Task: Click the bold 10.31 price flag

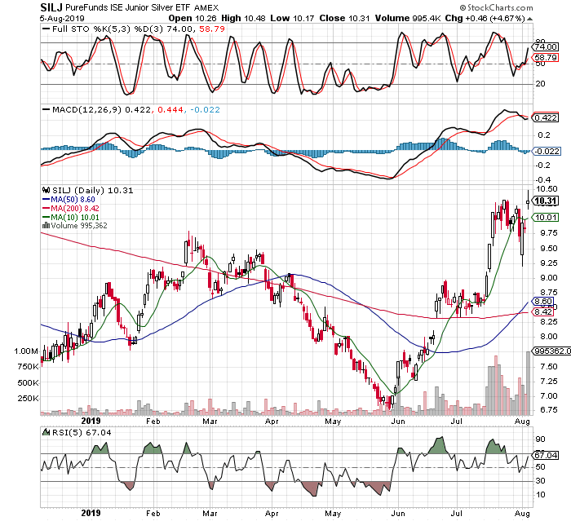Action: pyautogui.click(x=546, y=201)
